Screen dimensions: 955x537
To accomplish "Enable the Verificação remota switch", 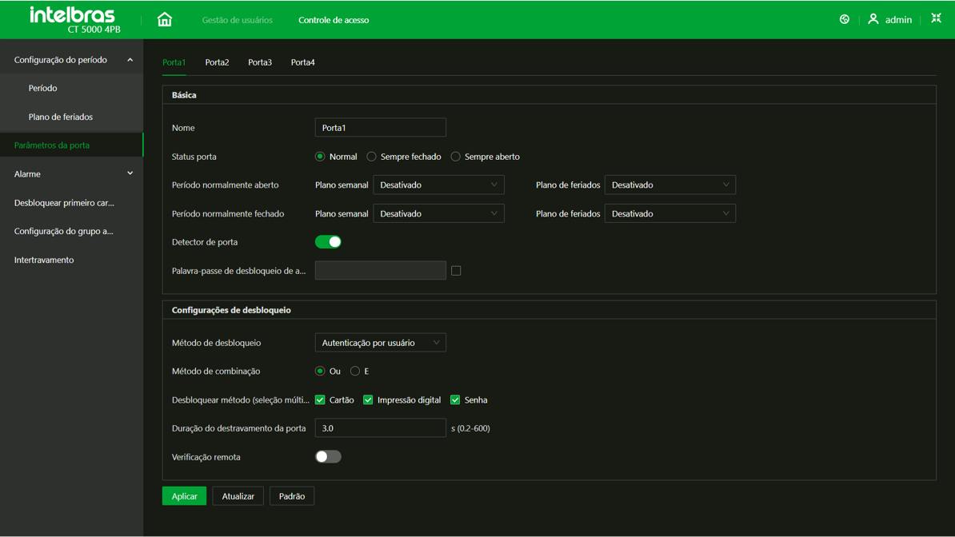I will (328, 457).
